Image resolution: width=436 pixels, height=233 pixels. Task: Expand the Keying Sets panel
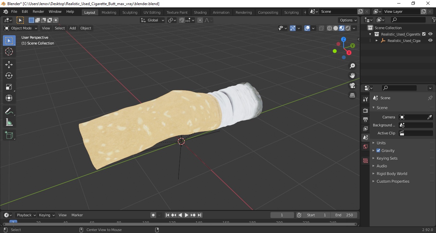tap(387, 158)
